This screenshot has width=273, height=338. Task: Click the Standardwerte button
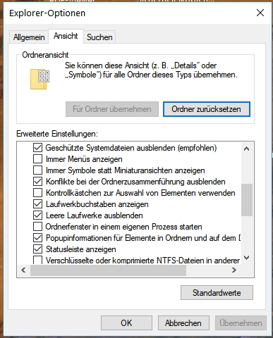217,293
